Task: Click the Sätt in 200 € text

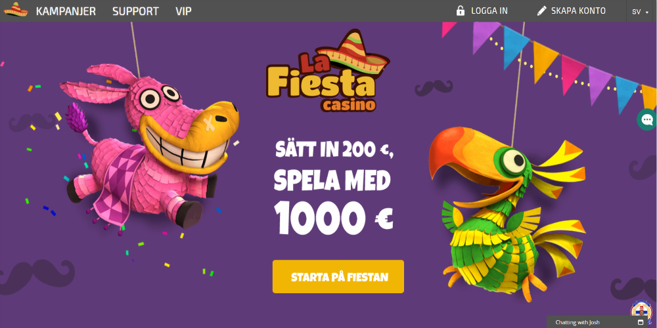Action: click(334, 150)
